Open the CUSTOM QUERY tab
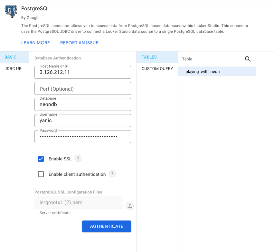This screenshot has height=252, width=274. coord(157,69)
